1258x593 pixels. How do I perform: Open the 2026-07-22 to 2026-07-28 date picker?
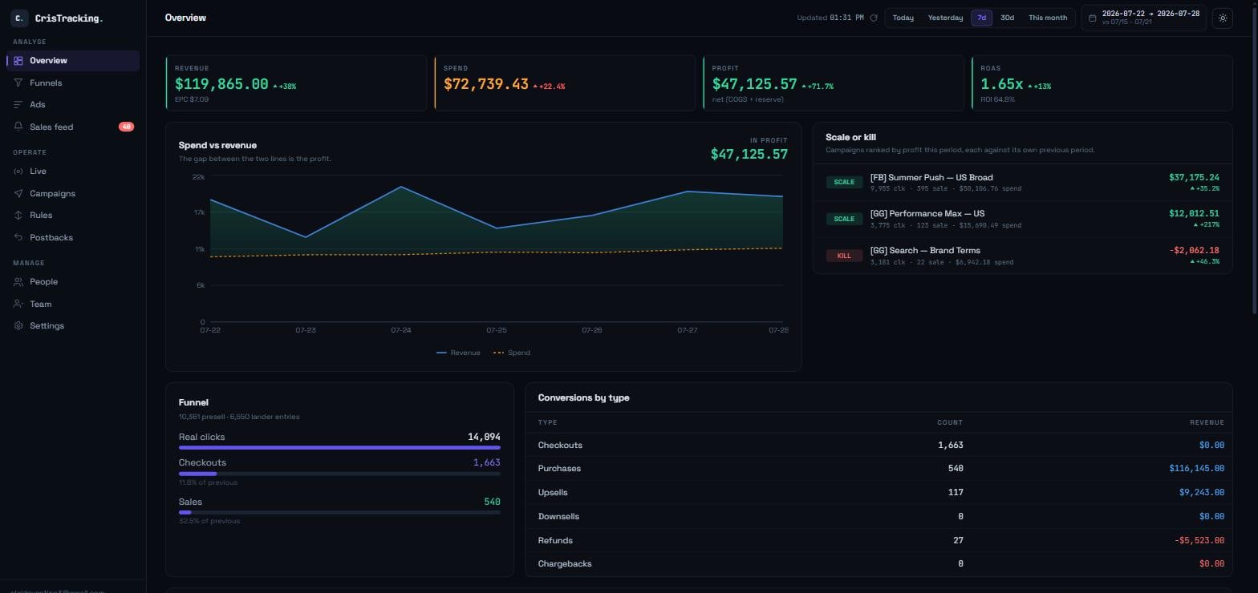click(1143, 18)
